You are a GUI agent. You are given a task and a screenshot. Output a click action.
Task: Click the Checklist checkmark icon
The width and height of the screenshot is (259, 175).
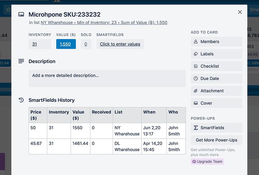click(196, 66)
